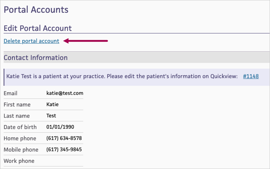
Task: Click the Delete portal account link
Action: coord(31,41)
